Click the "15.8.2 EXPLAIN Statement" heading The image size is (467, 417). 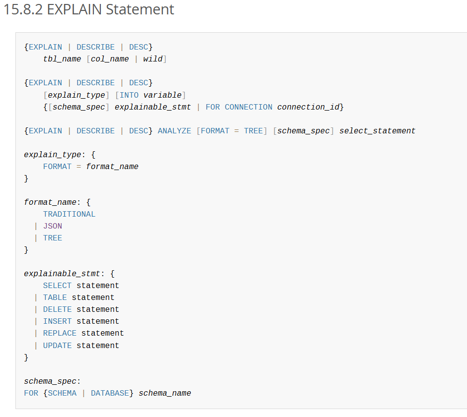point(89,9)
